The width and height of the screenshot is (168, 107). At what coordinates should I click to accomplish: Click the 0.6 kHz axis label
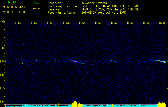click(x=2, y=102)
